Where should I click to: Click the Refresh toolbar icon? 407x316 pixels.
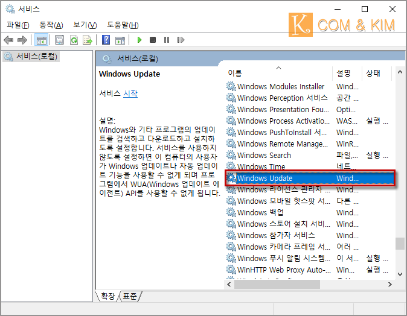click(74, 40)
